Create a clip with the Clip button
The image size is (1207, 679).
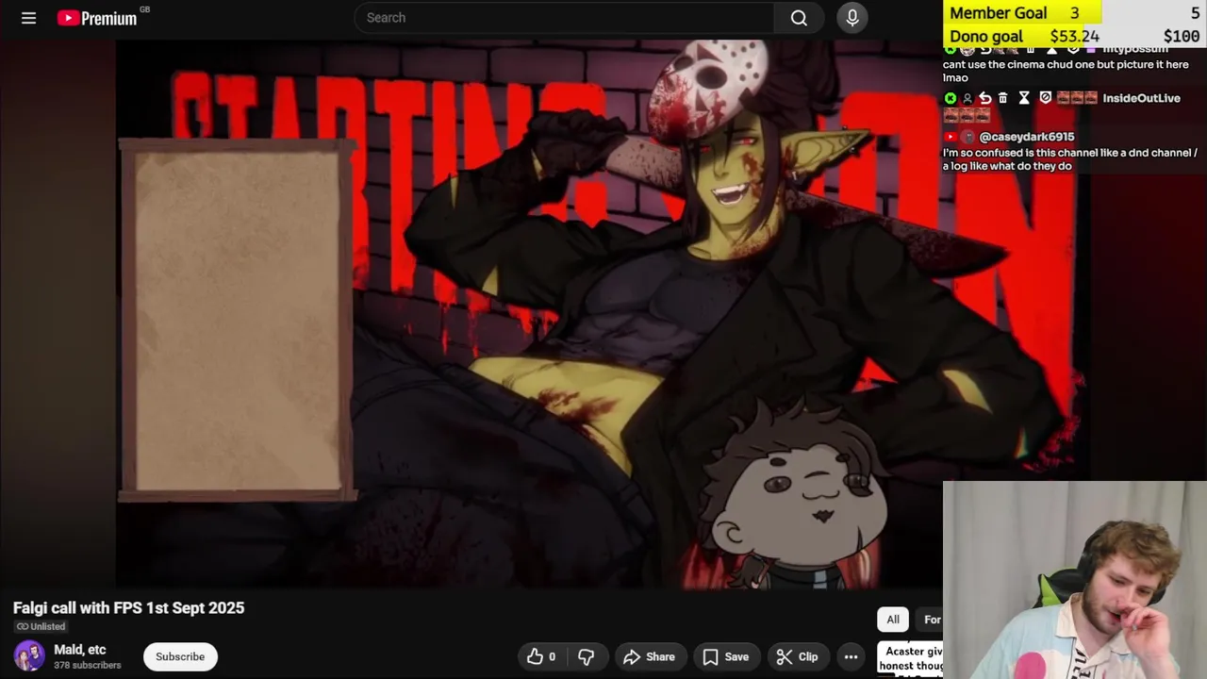tap(797, 656)
